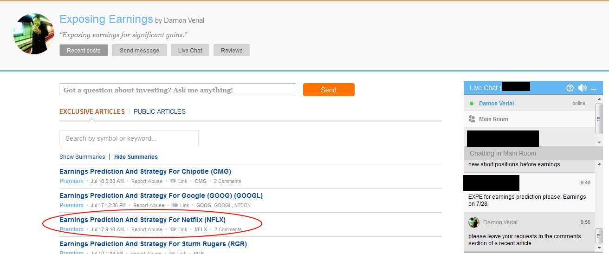Open the Reviews section
The height and width of the screenshot is (254, 609).
(232, 50)
